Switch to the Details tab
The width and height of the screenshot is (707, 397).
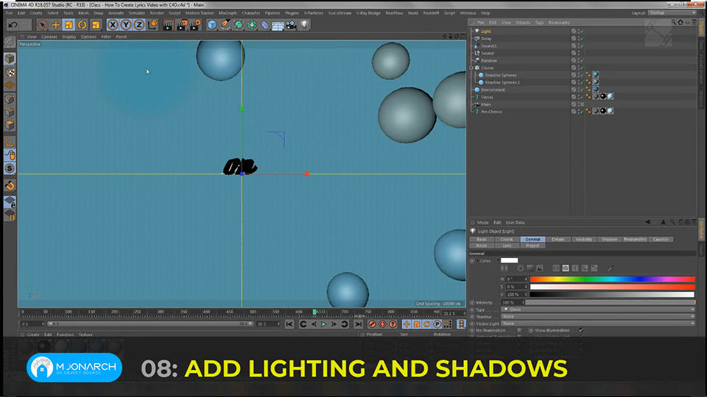point(557,240)
